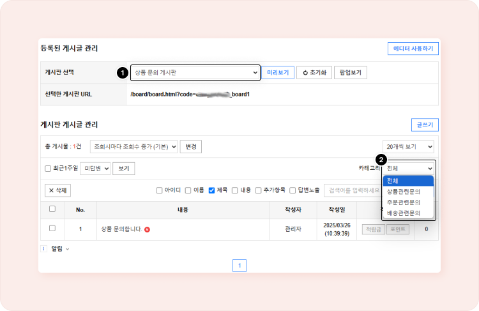Open the 상품 문의 게시판 board selector
The image size is (479, 311).
tap(195, 73)
